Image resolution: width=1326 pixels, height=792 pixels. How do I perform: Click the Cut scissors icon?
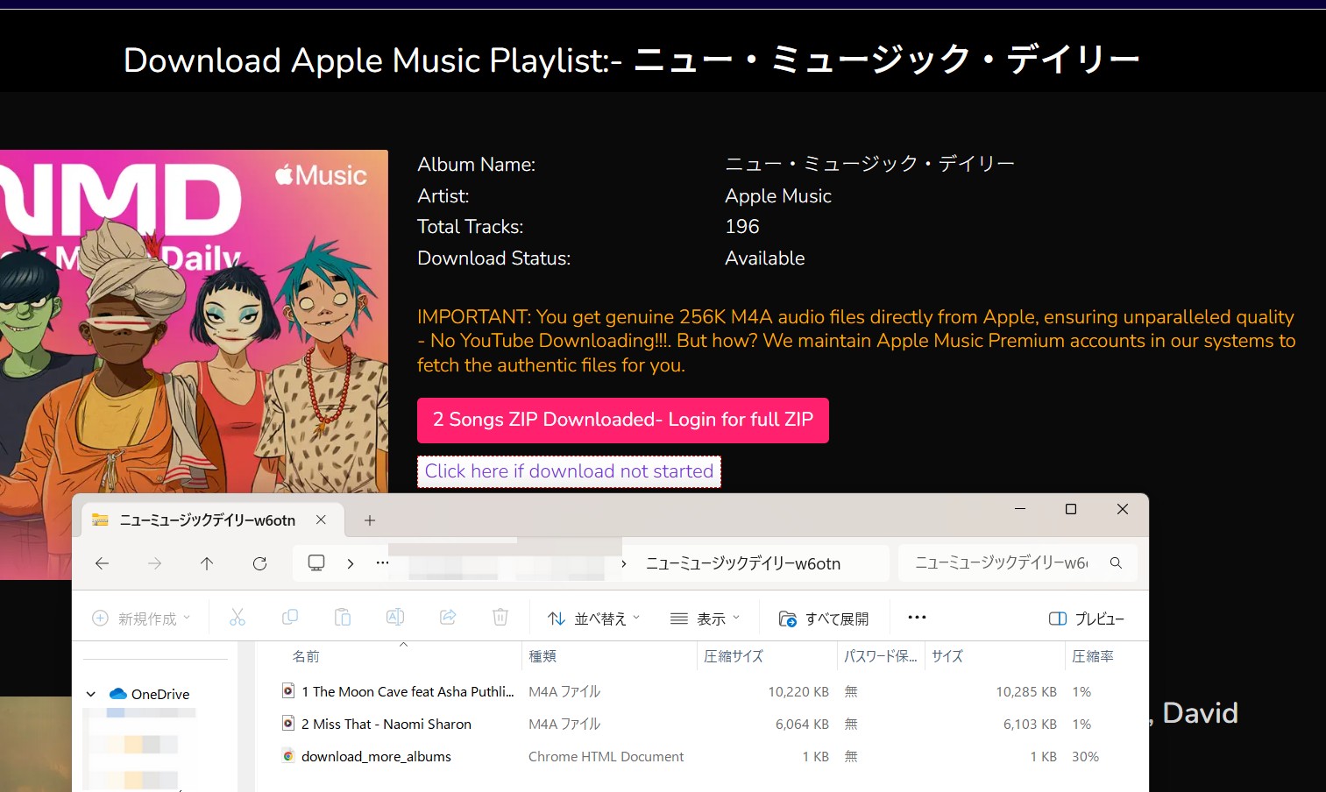coord(238,618)
